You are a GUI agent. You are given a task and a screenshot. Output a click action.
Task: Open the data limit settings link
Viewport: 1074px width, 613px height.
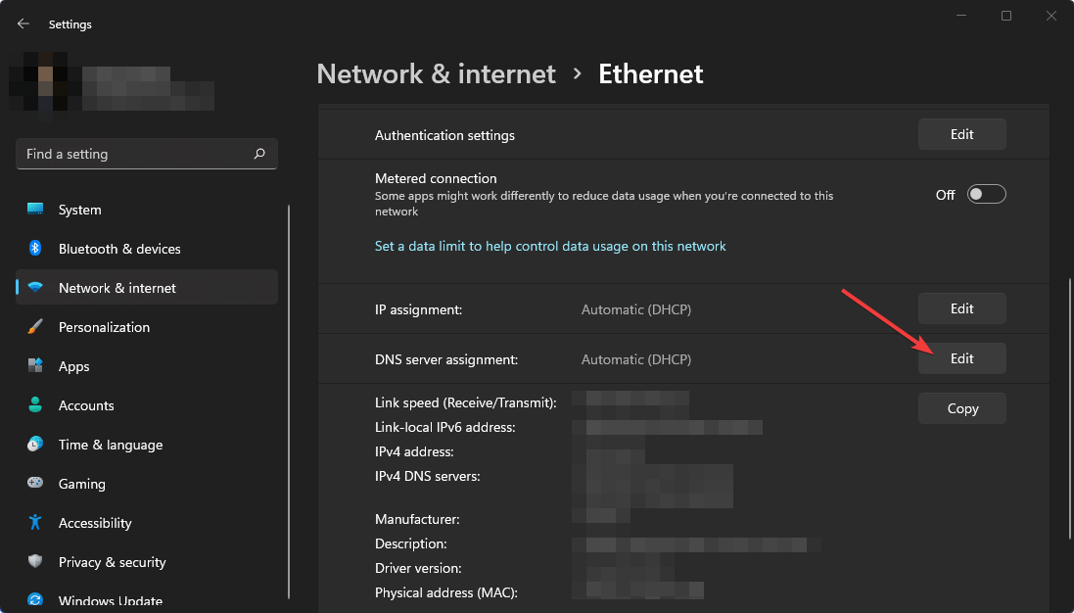coord(550,246)
